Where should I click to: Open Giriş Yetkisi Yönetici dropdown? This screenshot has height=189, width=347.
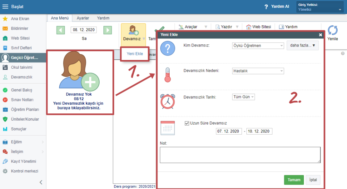pos(320,7)
